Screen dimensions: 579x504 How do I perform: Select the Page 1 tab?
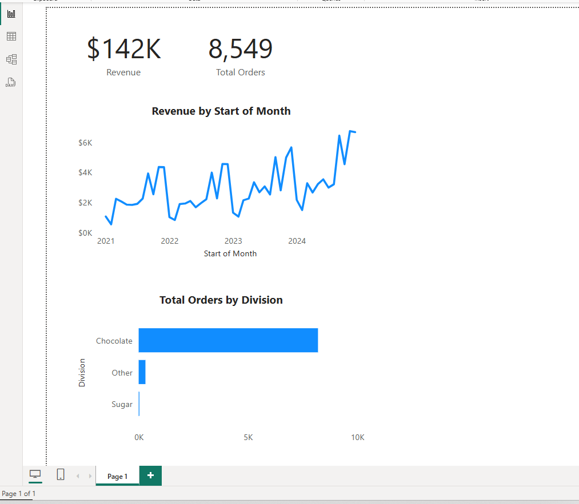click(117, 476)
